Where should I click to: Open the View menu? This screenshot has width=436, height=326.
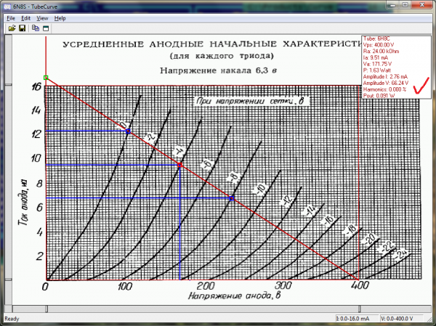point(43,17)
